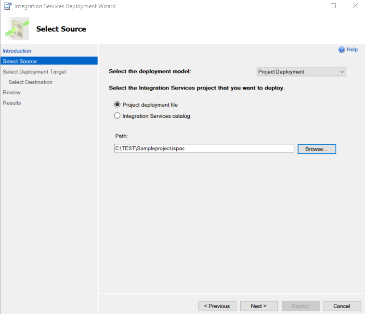Go to the Review step
The width and height of the screenshot is (365, 314).
pos(12,92)
